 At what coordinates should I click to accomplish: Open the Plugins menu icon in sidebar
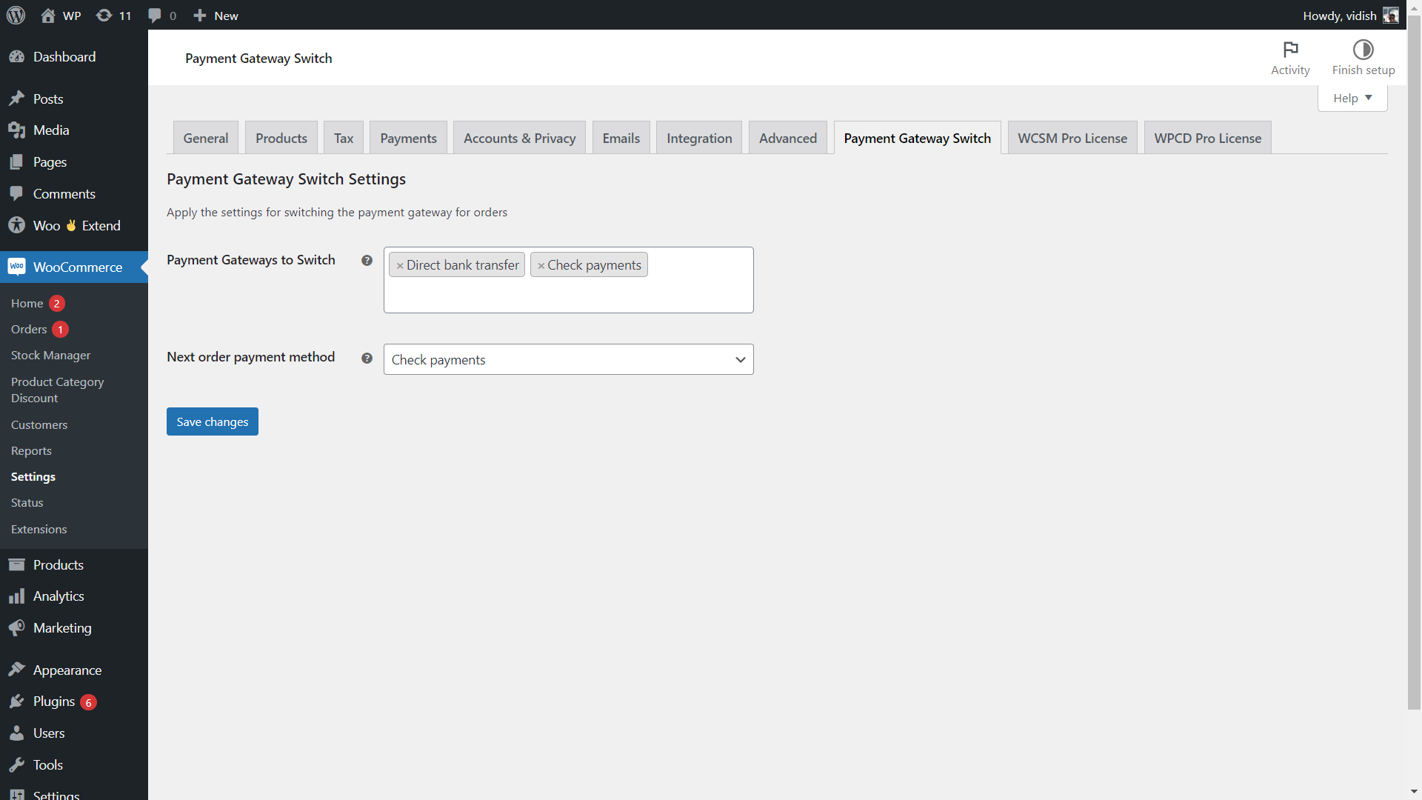pyautogui.click(x=16, y=701)
